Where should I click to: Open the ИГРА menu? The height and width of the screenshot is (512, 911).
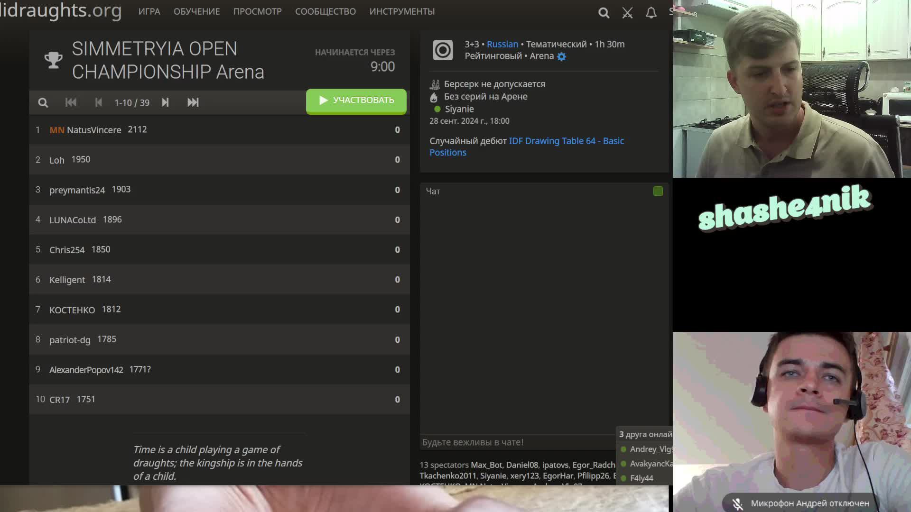click(x=149, y=11)
